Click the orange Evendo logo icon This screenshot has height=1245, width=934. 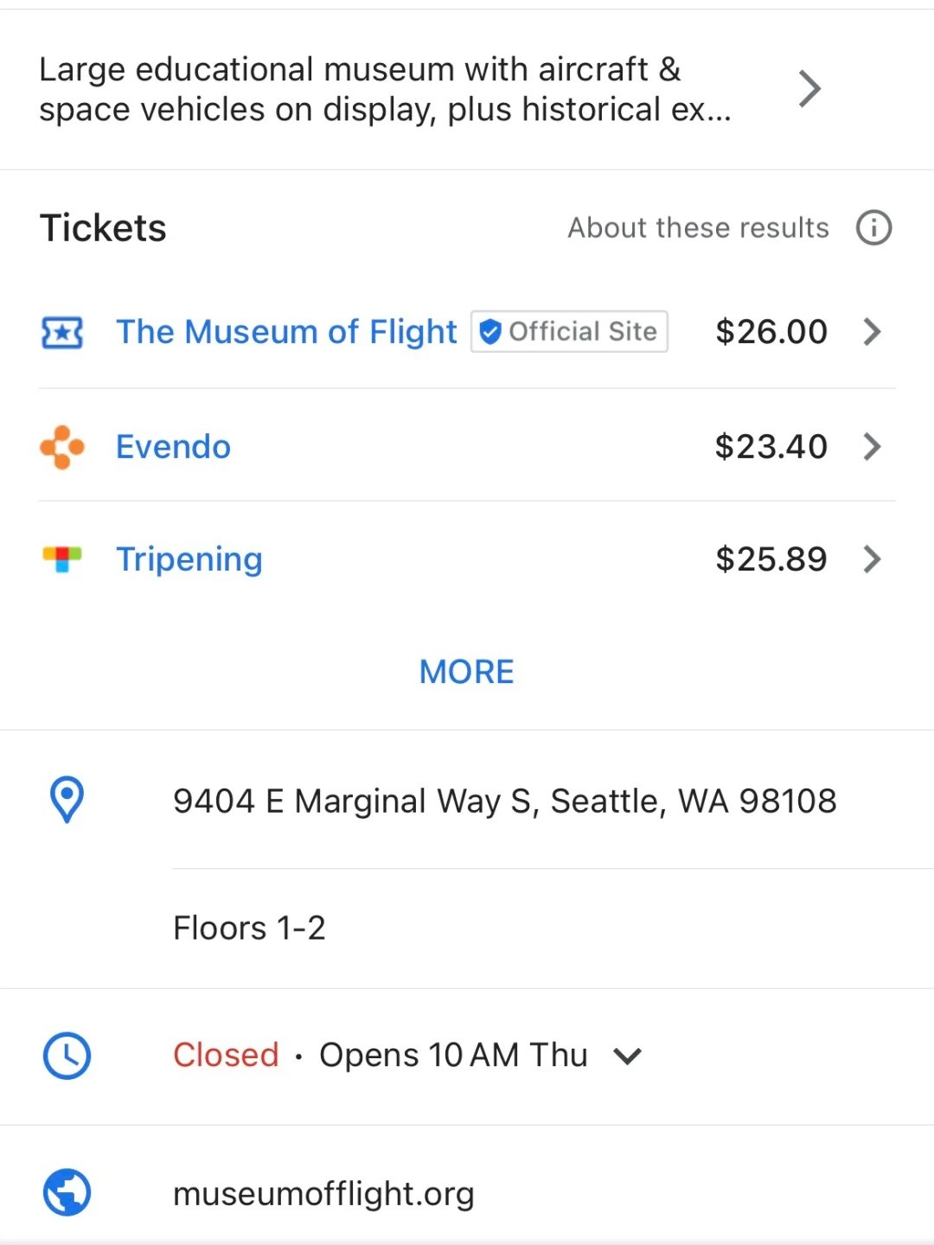[62, 447]
